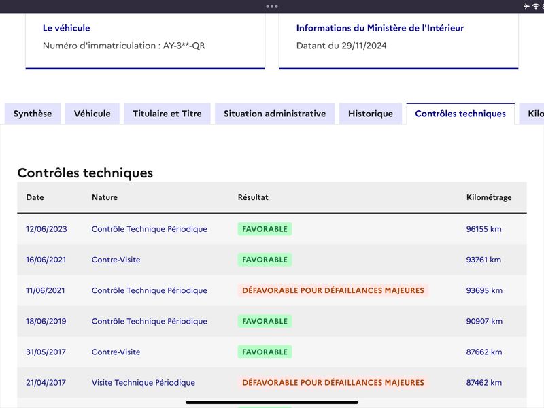This screenshot has height=408, width=544.
Task: Click Contrôle Technique Périodique in 12/06/2023 row
Action: (149, 229)
